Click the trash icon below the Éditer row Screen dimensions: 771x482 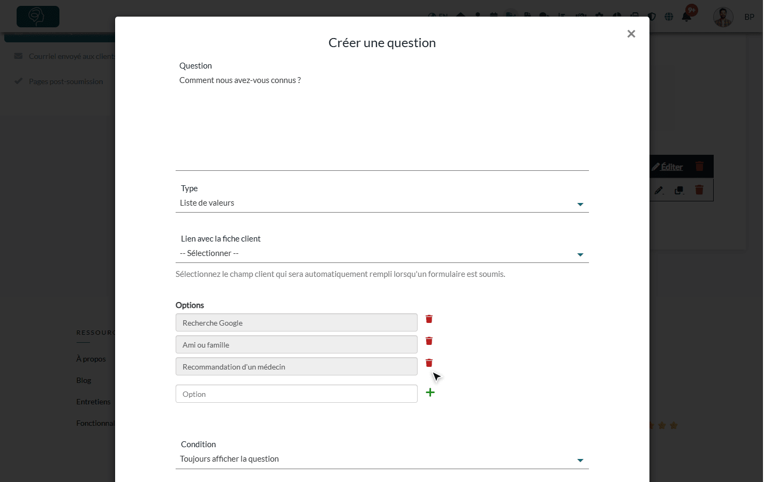pyautogui.click(x=699, y=190)
